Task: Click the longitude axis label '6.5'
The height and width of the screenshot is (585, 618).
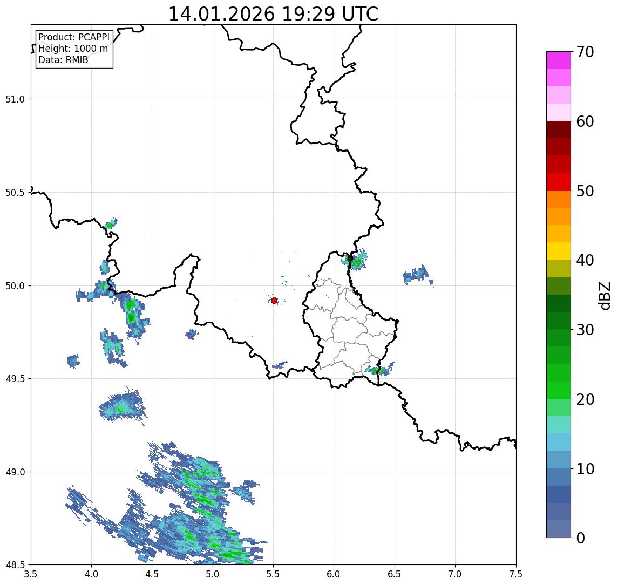Action: click(x=395, y=574)
